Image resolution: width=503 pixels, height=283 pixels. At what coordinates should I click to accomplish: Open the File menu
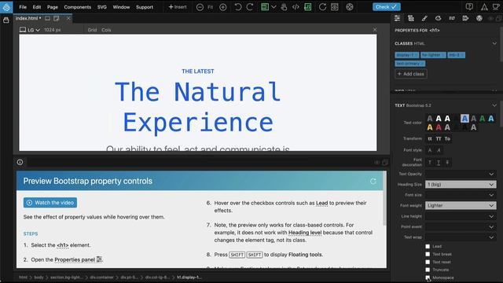point(23,7)
